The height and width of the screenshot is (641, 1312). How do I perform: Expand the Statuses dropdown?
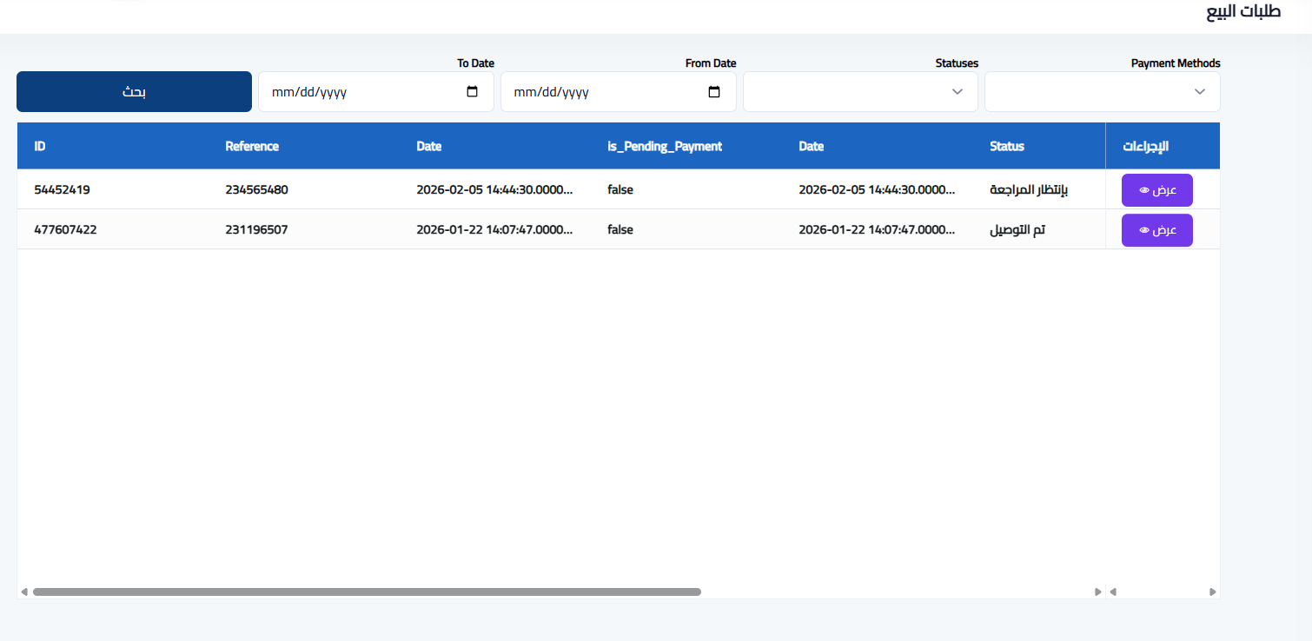pyautogui.click(x=860, y=92)
